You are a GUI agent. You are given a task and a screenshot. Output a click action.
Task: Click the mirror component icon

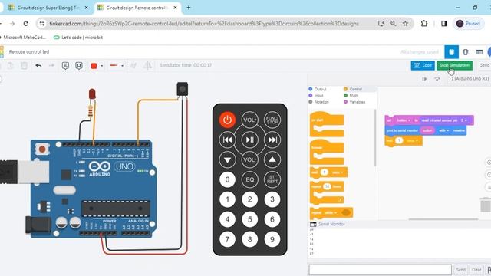(x=147, y=65)
